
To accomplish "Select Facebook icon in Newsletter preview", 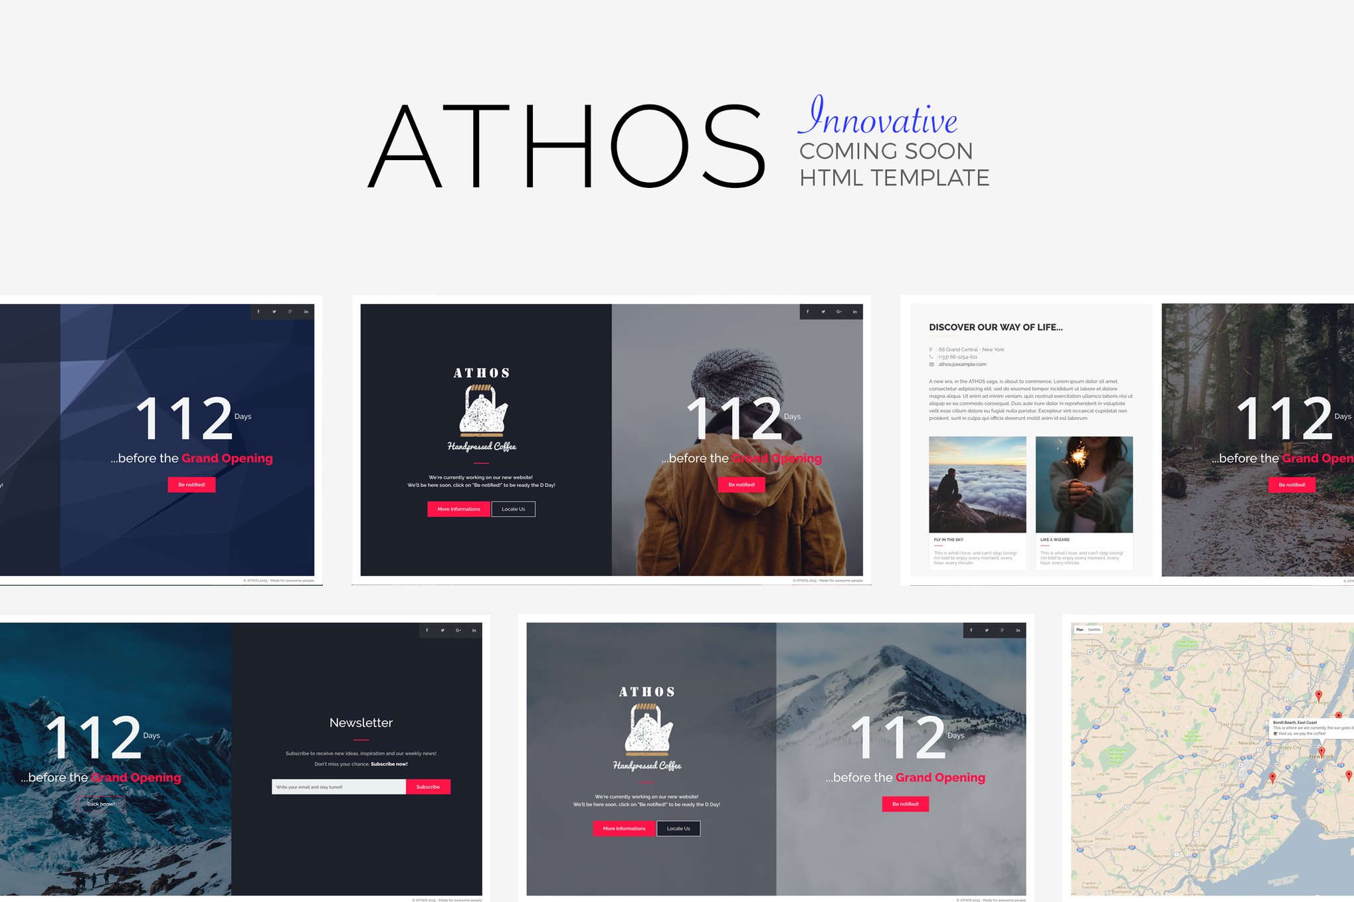I will [x=427, y=630].
